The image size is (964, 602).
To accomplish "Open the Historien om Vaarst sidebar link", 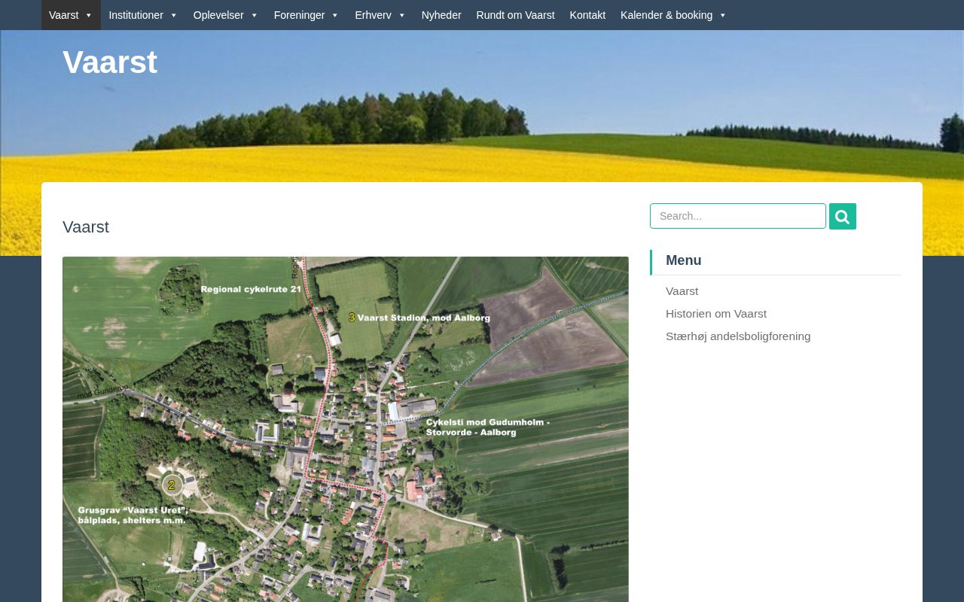I will [715, 314].
